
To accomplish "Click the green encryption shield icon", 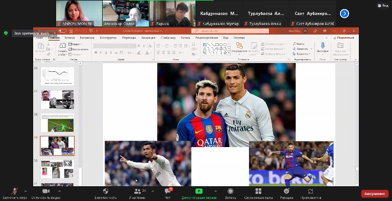I will click(x=6, y=33).
